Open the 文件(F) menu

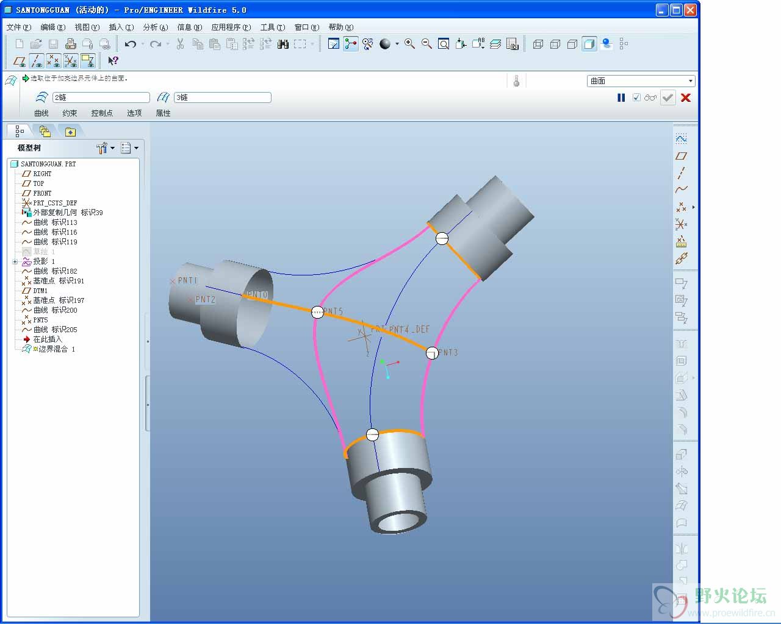pyautogui.click(x=18, y=27)
